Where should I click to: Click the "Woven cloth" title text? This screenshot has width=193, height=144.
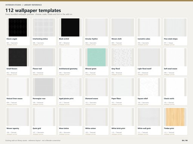click(x=116, y=39)
